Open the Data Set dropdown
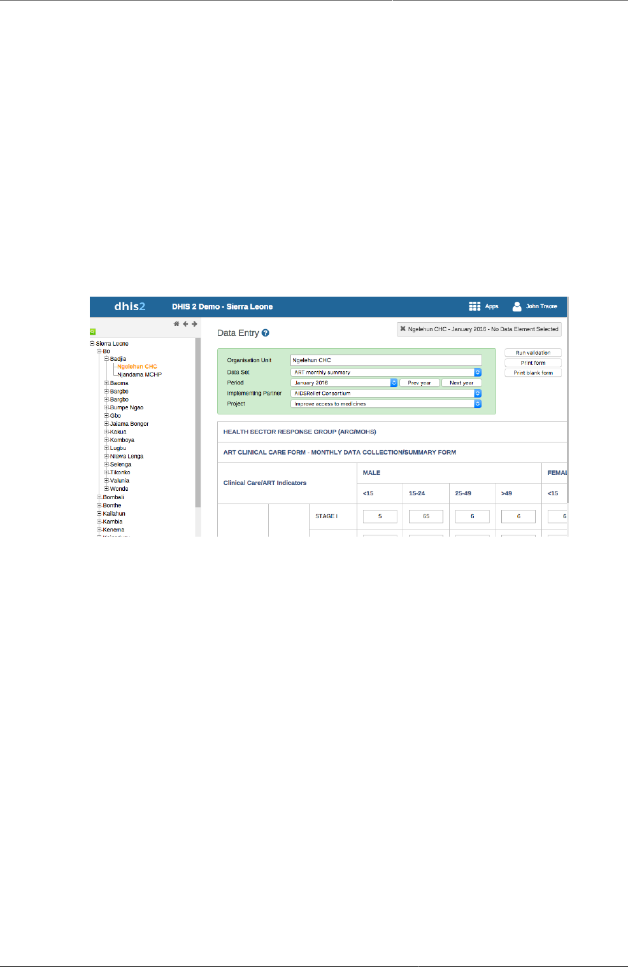Image resolution: width=628 pixels, height=967 pixels. pos(386,372)
